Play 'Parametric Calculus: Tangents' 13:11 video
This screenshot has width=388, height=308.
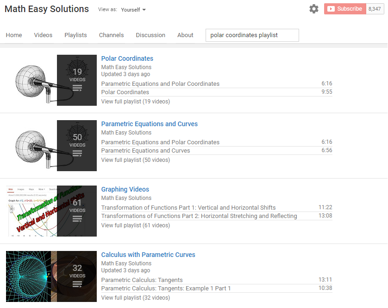217,280
